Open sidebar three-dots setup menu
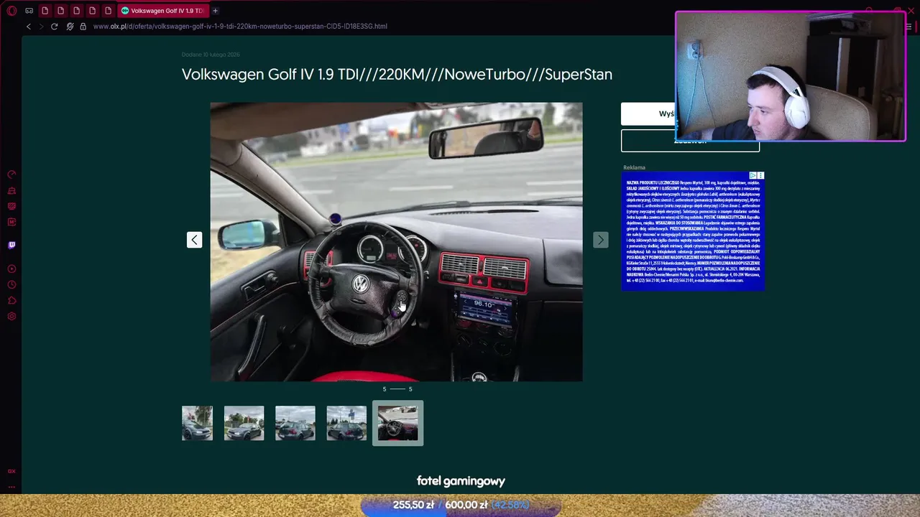This screenshot has height=517, width=920. pyautogui.click(x=11, y=486)
